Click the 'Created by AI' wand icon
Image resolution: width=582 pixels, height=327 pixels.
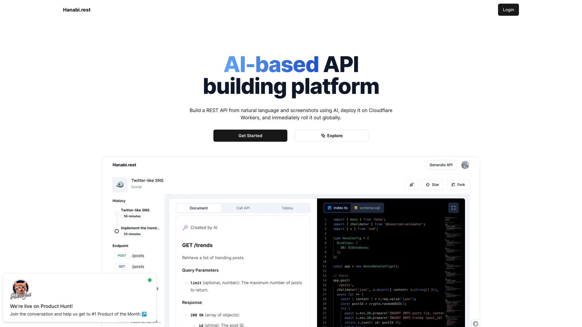(x=185, y=227)
